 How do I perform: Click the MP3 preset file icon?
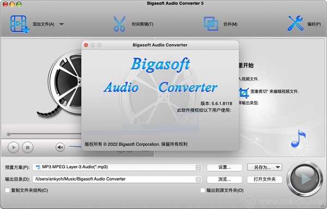[38, 167]
